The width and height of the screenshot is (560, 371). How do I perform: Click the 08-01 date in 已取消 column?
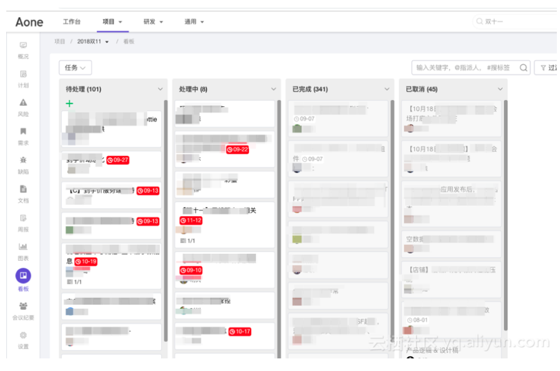[x=418, y=320]
